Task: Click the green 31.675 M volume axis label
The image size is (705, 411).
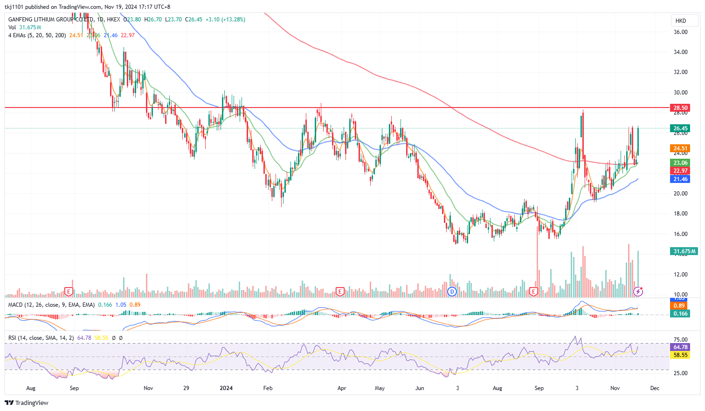Action: click(x=684, y=251)
